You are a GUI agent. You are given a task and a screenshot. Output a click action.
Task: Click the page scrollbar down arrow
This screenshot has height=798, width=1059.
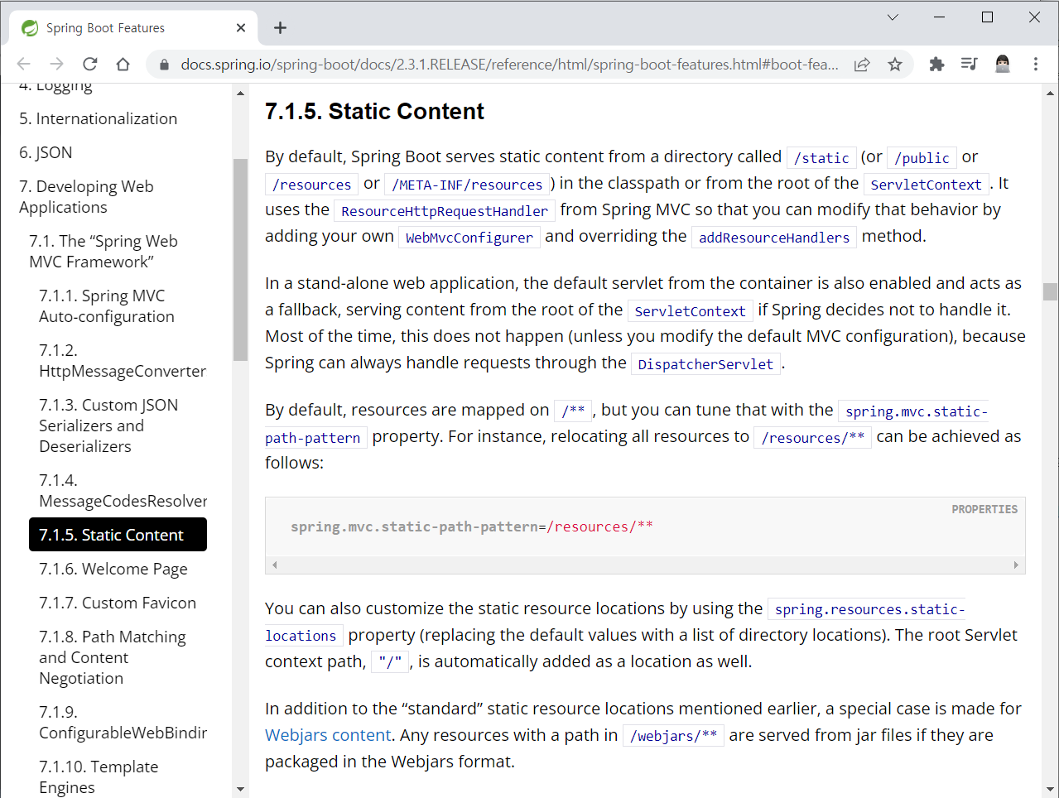click(x=1050, y=790)
